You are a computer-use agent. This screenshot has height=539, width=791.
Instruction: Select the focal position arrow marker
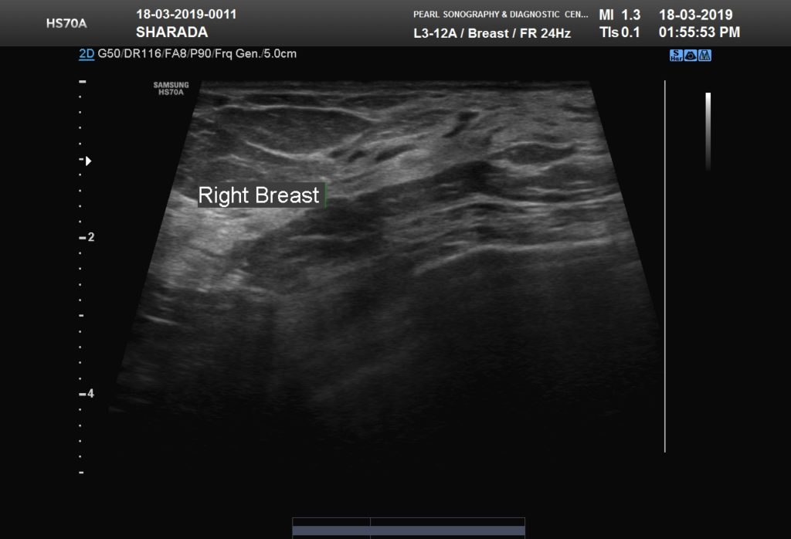coord(88,161)
